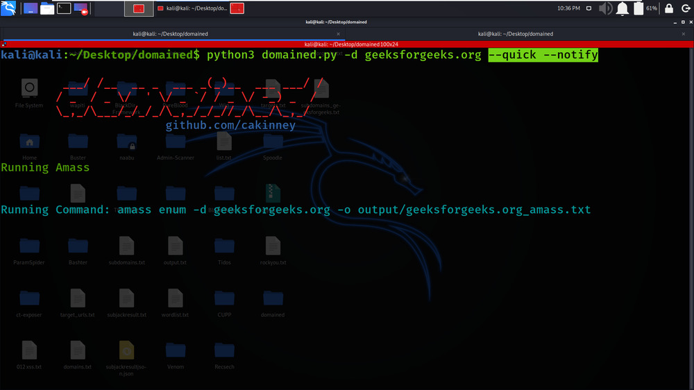694x390 pixels.
Task: Click 'amass enum' in the running command
Action: click(151, 210)
